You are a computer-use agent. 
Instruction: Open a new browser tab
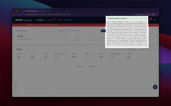click(x=48, y=11)
